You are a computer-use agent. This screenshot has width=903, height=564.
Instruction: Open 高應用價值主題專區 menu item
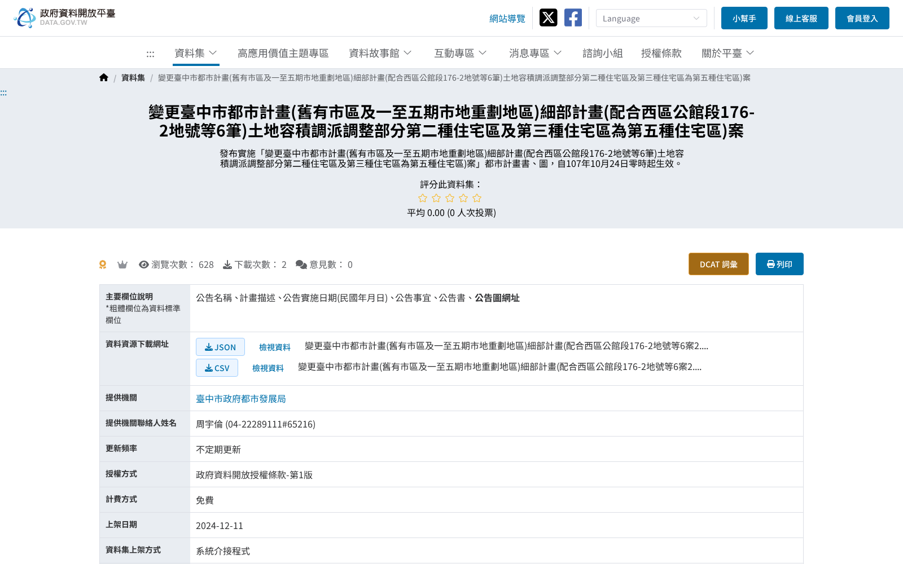click(x=283, y=53)
